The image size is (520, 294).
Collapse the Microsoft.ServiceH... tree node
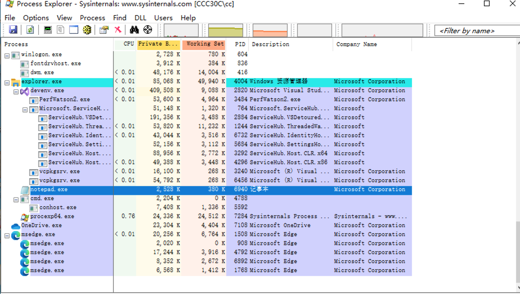tap(25, 110)
